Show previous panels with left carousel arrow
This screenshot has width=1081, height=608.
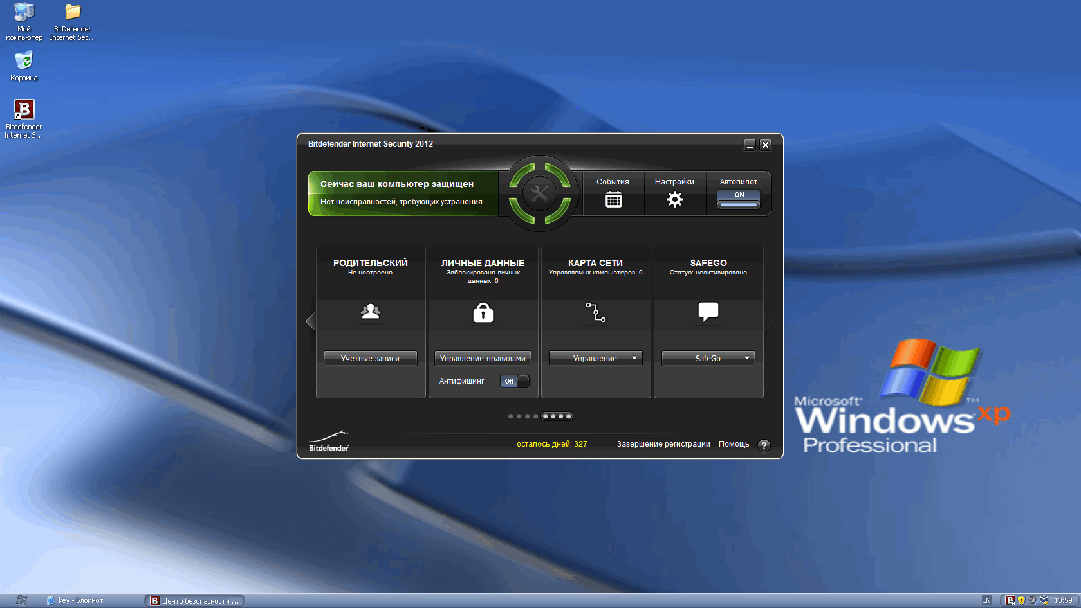(x=310, y=321)
